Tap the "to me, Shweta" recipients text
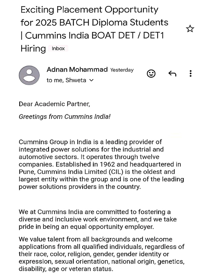Screen dimensions: 209x278 [x=66, y=80]
